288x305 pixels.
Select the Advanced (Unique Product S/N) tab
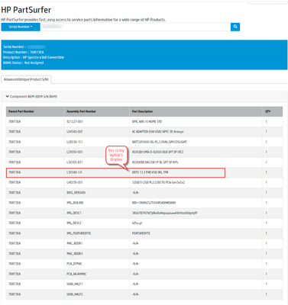pyautogui.click(x=26, y=79)
